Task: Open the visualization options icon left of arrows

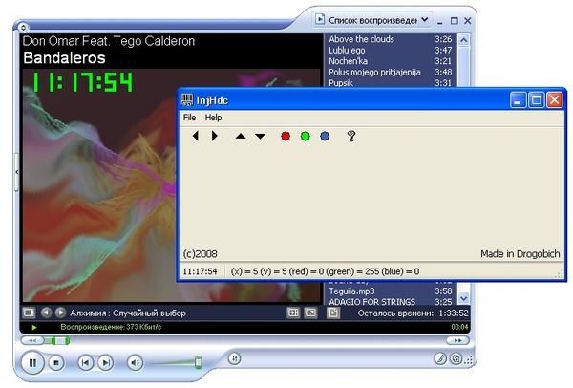Action: [29, 313]
